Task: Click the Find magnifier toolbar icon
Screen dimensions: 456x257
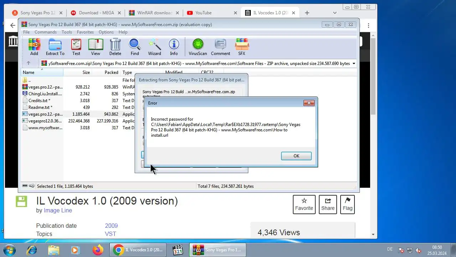Action: click(x=135, y=47)
